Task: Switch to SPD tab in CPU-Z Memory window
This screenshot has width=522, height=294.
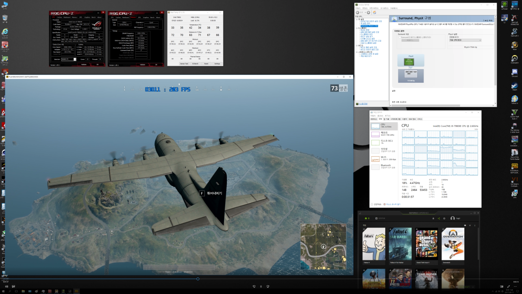Action: point(139,17)
